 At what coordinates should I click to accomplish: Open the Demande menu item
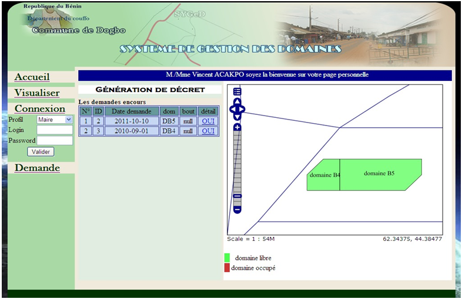37,168
